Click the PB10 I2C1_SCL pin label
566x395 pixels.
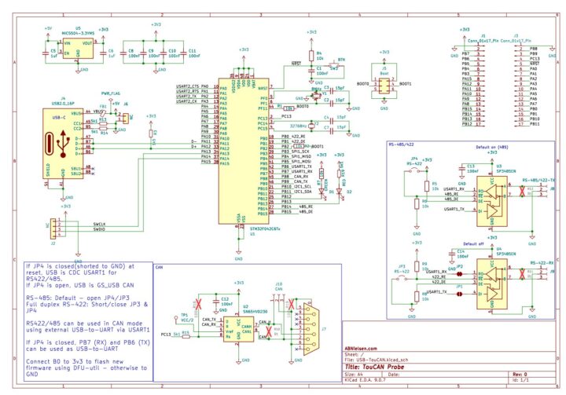[x=296, y=186]
